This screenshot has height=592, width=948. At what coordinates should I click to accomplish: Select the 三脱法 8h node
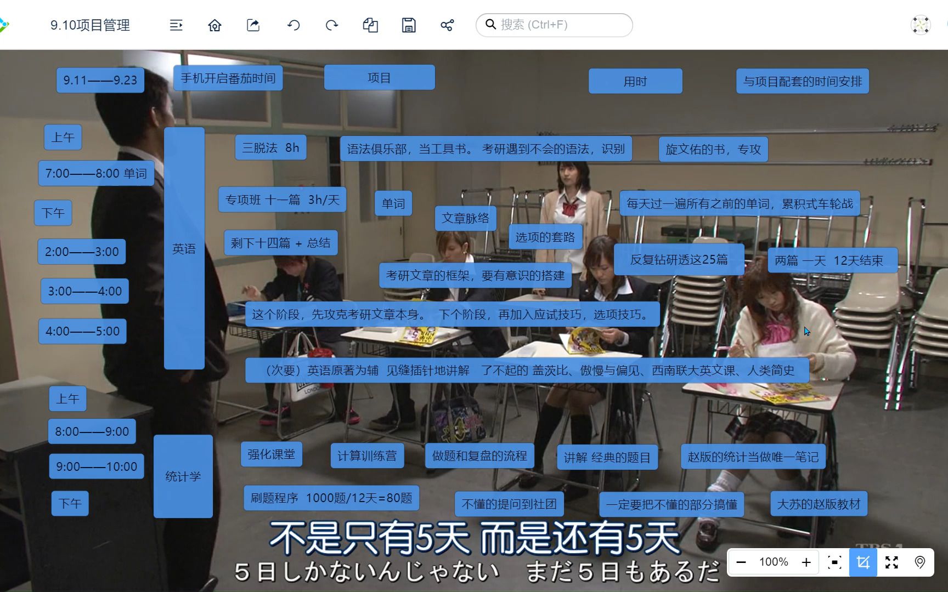(x=270, y=147)
